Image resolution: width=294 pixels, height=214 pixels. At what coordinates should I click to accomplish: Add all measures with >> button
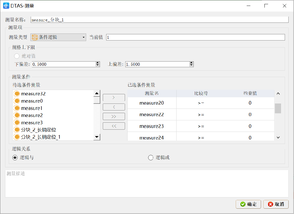pos(114,116)
